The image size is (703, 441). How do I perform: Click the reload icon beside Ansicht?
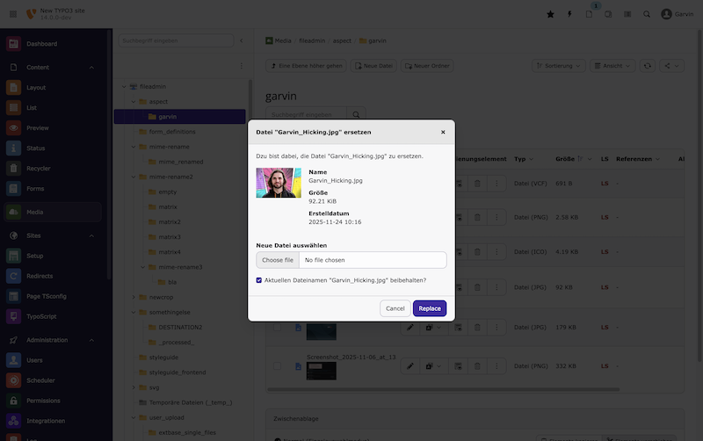pyautogui.click(x=648, y=65)
